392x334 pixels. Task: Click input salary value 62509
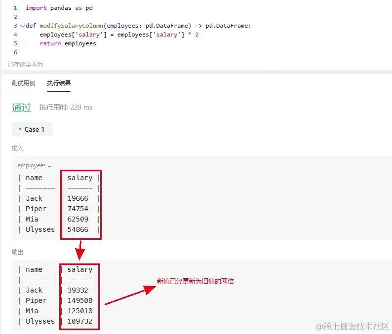(x=78, y=219)
